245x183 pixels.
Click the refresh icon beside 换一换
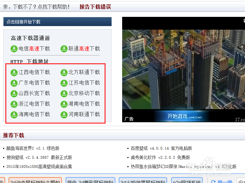213,182
